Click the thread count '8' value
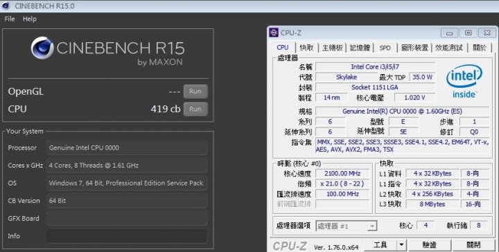Screen dimensions: 499x252 [478, 226]
